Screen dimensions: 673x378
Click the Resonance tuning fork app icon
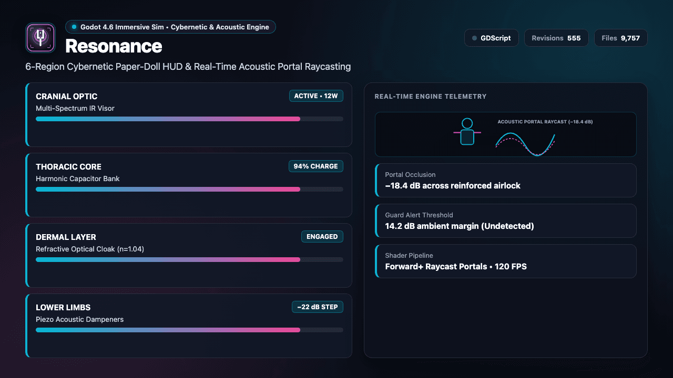pyautogui.click(x=40, y=38)
